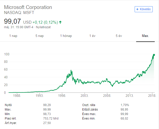This screenshot has height=129, width=159.
Task: Select the 1 nap tab
Action: click(x=13, y=36)
